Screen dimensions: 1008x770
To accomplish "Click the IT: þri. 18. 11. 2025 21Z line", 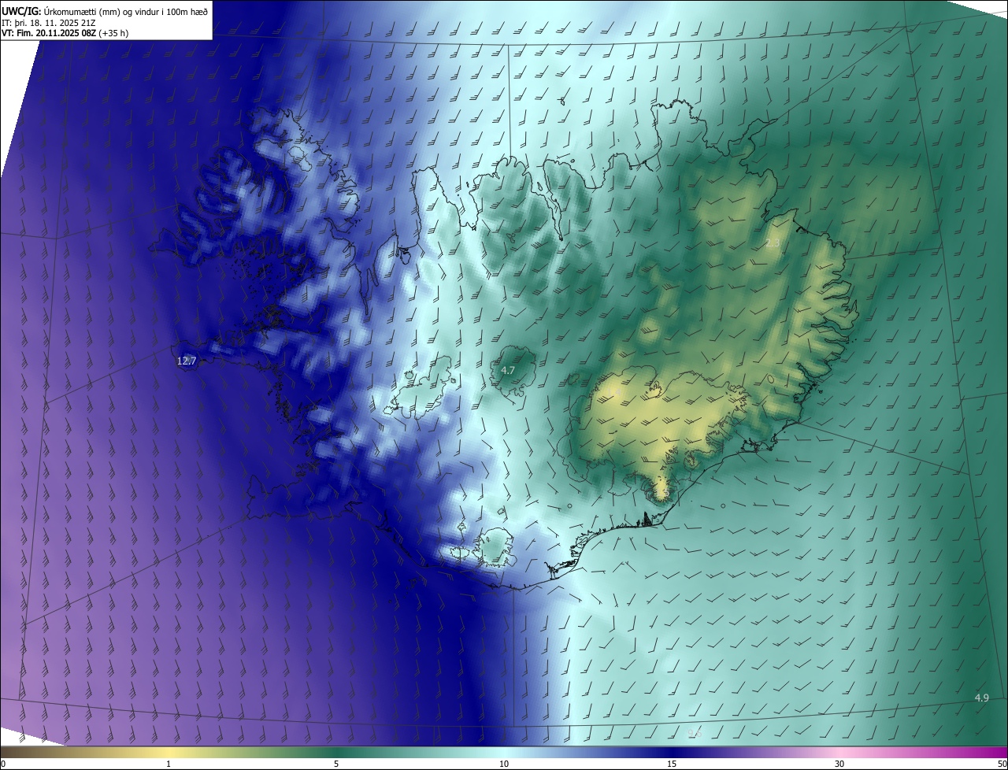I will click(49, 22).
